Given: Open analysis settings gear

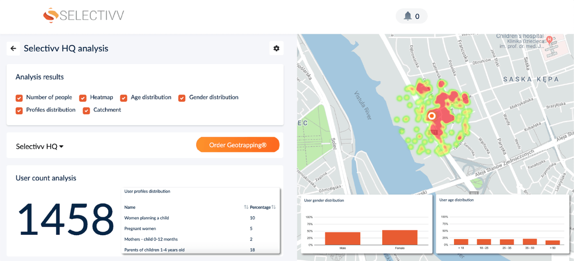Looking at the screenshot, I should (276, 48).
